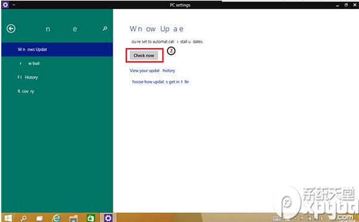Viewport: 359px width, 222px height.
Task: Click the Check now button
Action: (x=144, y=55)
